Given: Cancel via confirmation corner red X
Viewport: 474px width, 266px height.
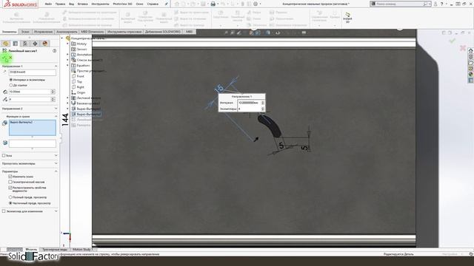Looking at the screenshot, I should (x=462, y=48).
